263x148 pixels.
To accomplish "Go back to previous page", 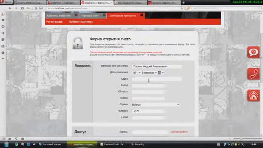I will [10, 8].
